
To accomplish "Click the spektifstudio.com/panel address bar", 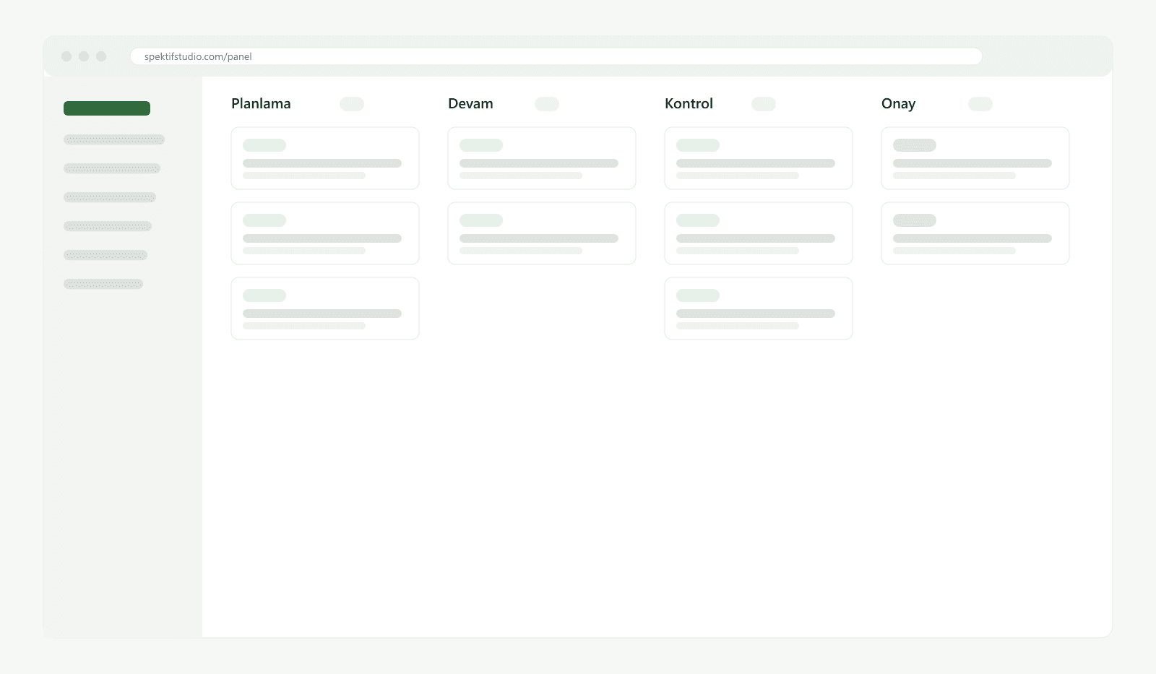I will [x=556, y=56].
